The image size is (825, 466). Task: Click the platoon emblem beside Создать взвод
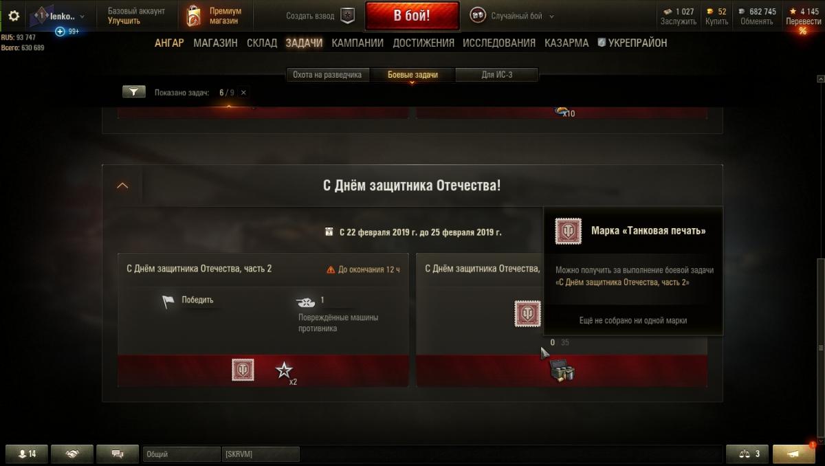pos(348,16)
